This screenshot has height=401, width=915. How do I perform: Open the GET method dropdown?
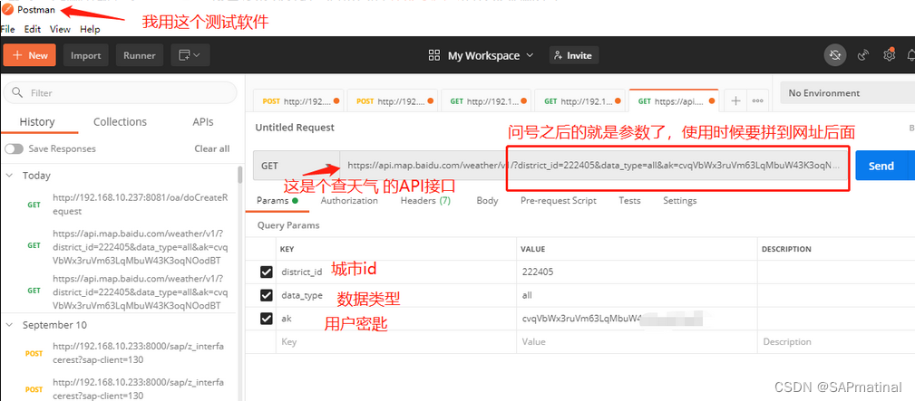(x=297, y=166)
